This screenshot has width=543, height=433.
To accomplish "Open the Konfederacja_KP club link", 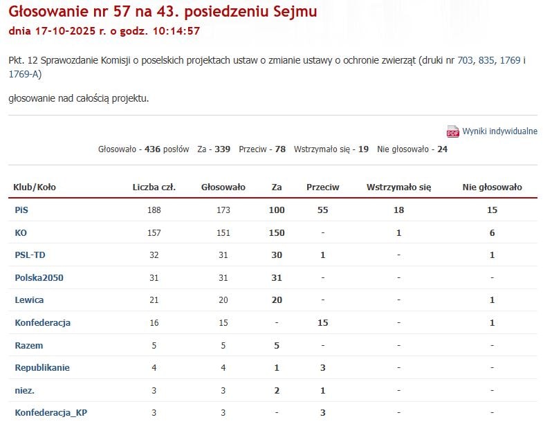I will point(50,413).
